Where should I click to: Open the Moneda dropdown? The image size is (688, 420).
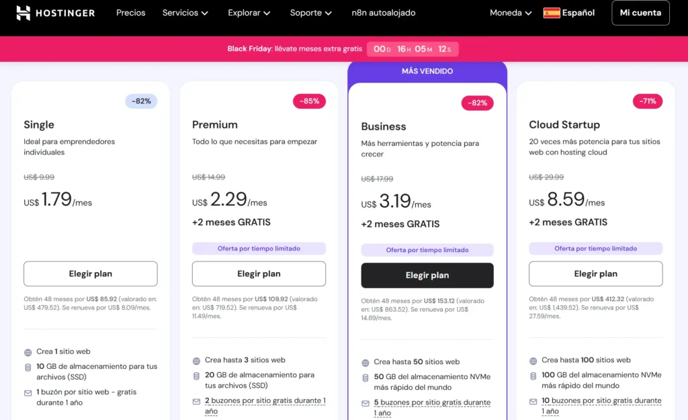pyautogui.click(x=509, y=12)
